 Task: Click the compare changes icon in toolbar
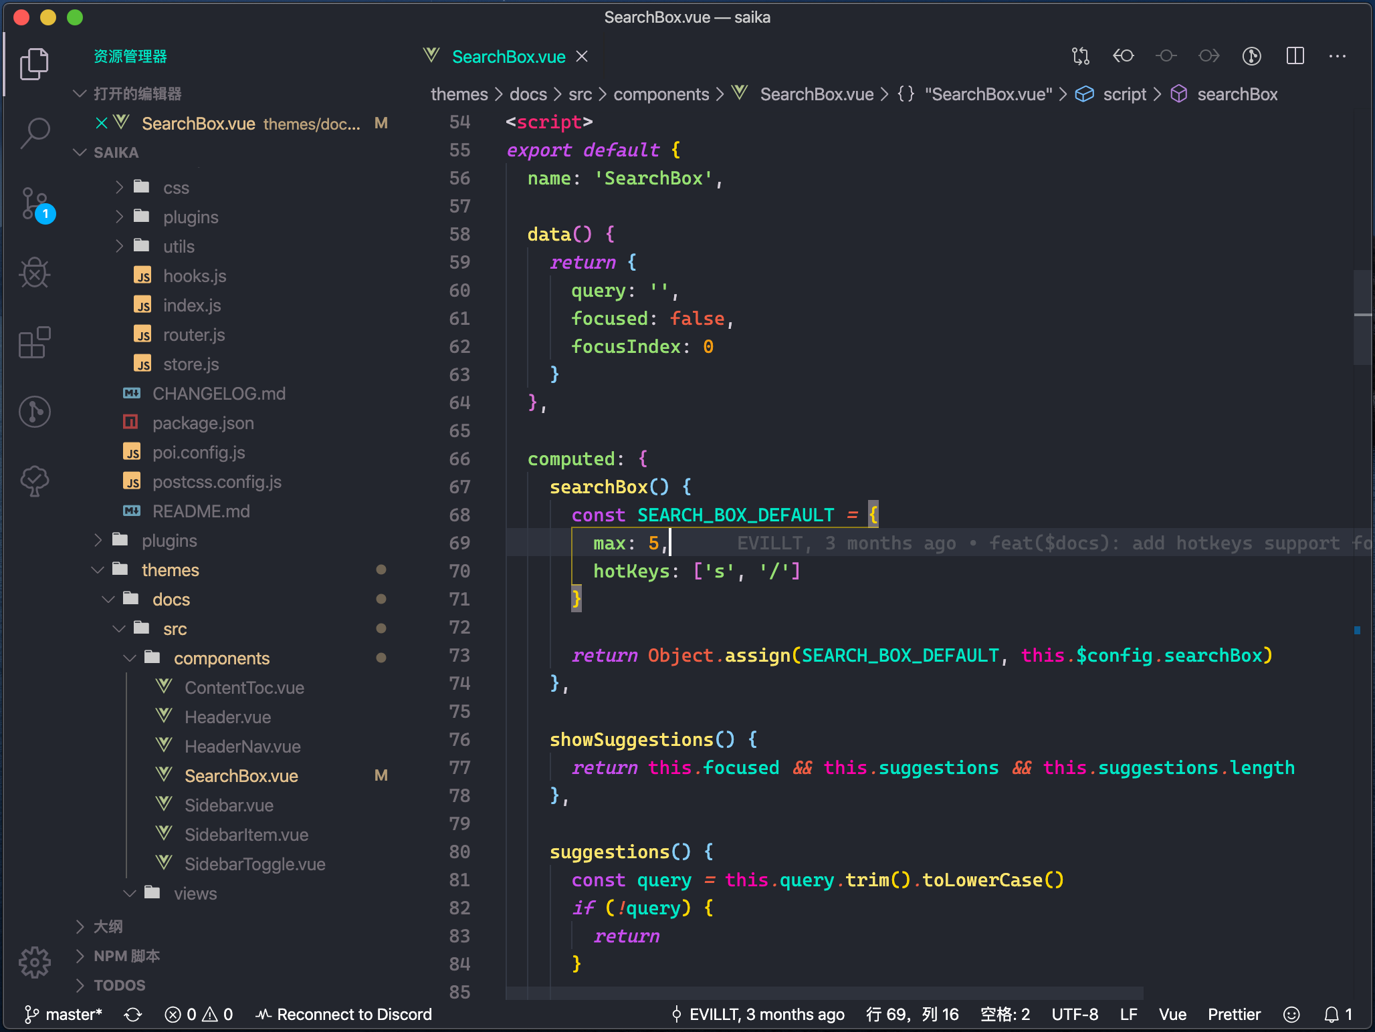click(x=1080, y=56)
